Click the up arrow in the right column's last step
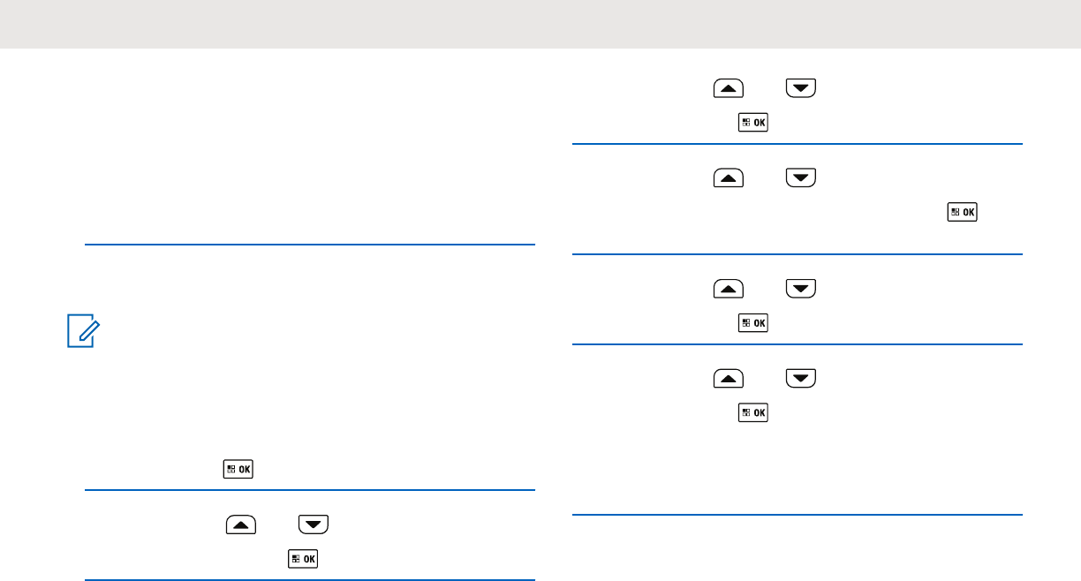Viewport: 1081px width, 581px height. tap(729, 380)
